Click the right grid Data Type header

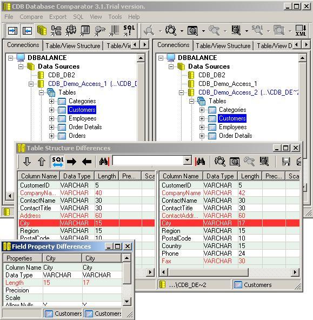pyautogui.click(x=220, y=176)
